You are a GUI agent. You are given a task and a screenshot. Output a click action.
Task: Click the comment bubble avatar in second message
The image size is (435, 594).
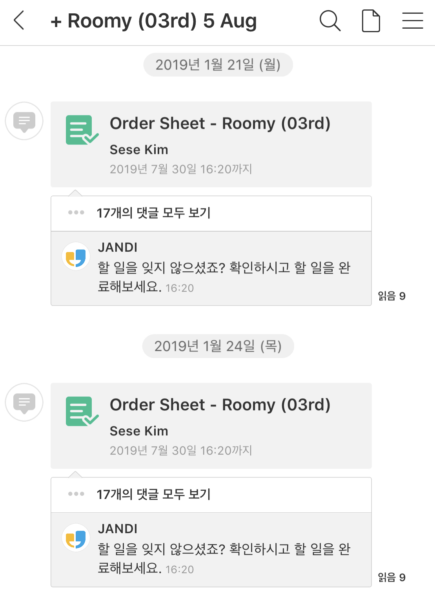point(24,402)
